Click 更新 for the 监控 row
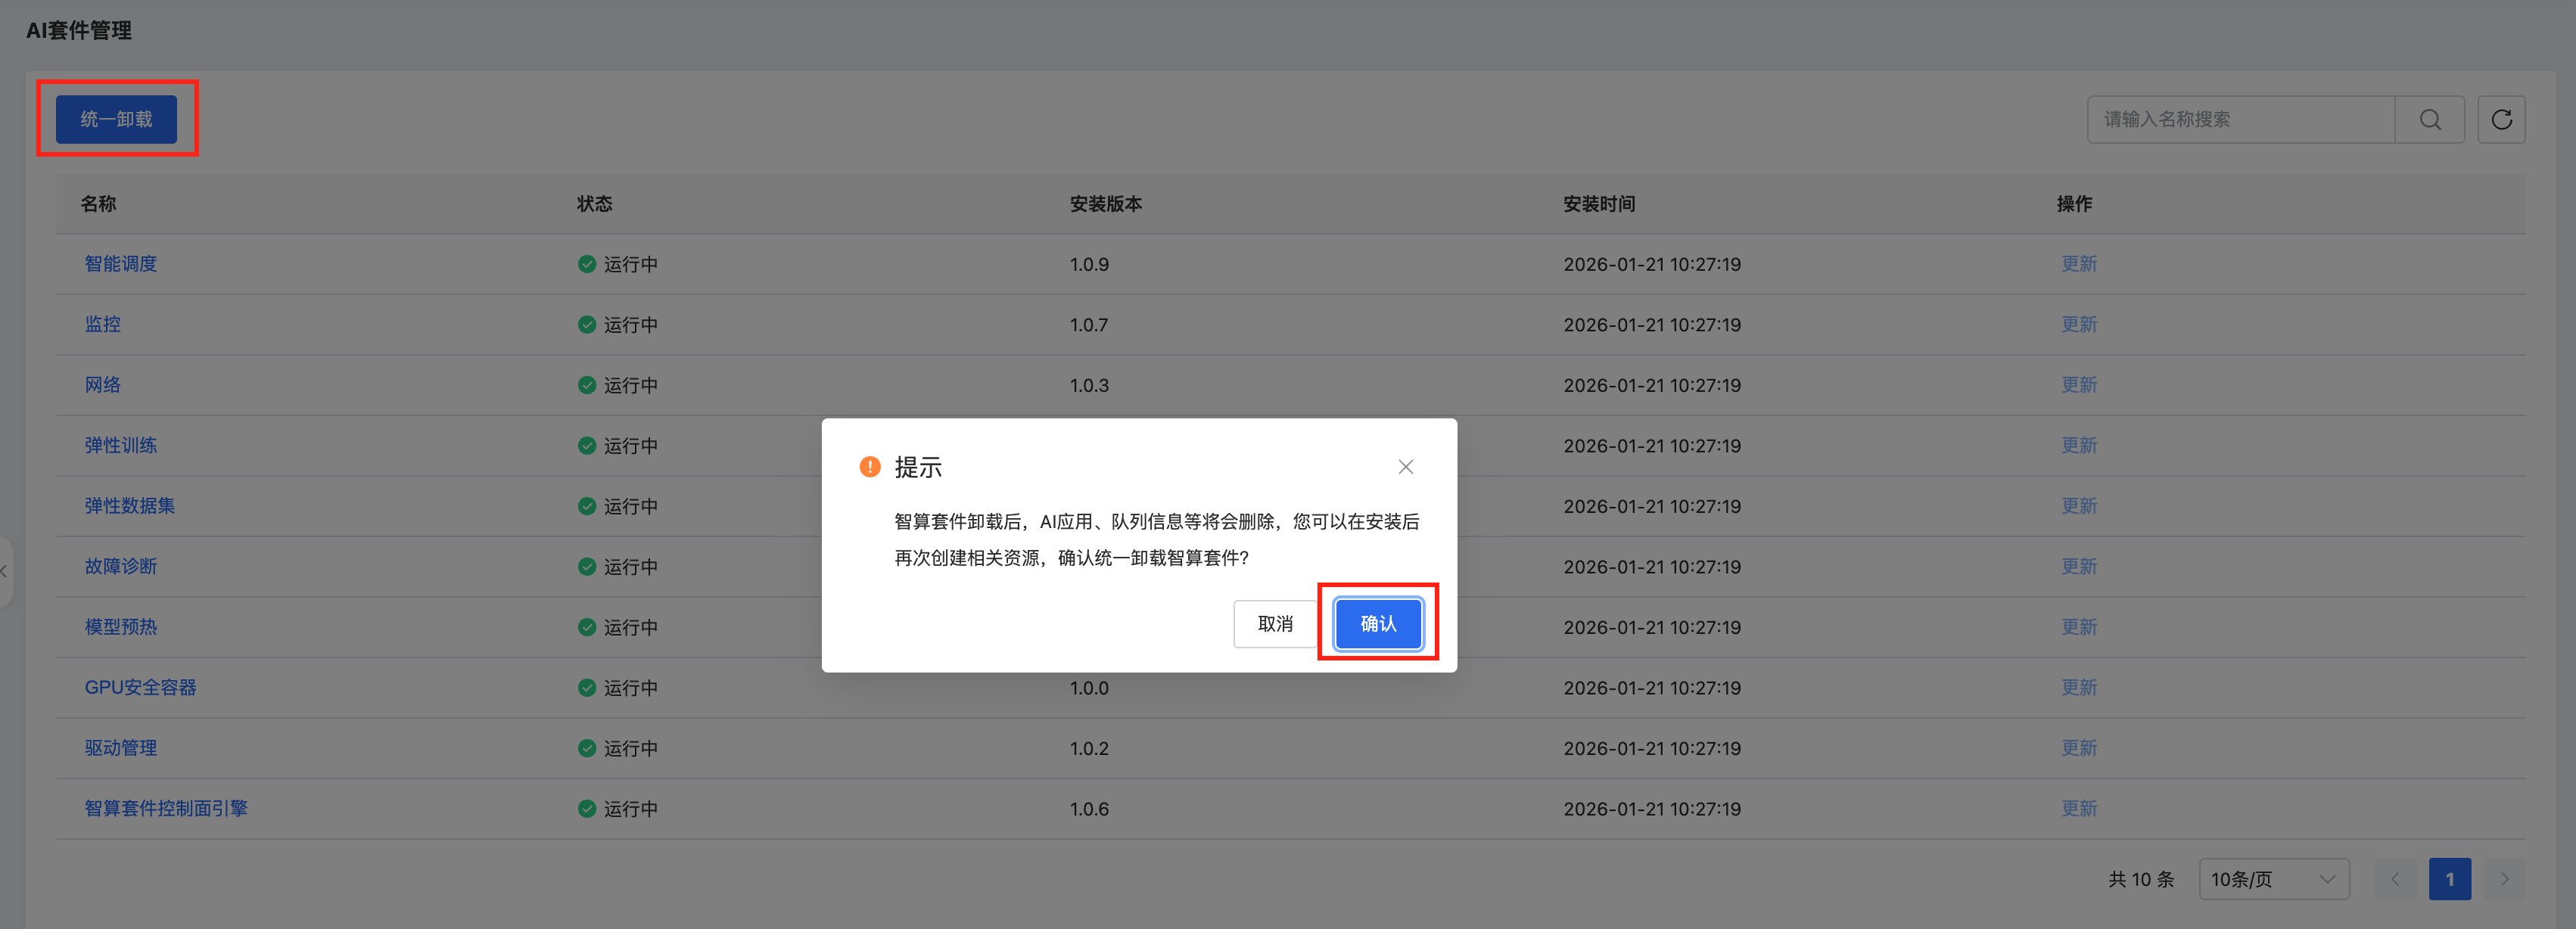This screenshot has height=929, width=2576. click(x=2078, y=325)
